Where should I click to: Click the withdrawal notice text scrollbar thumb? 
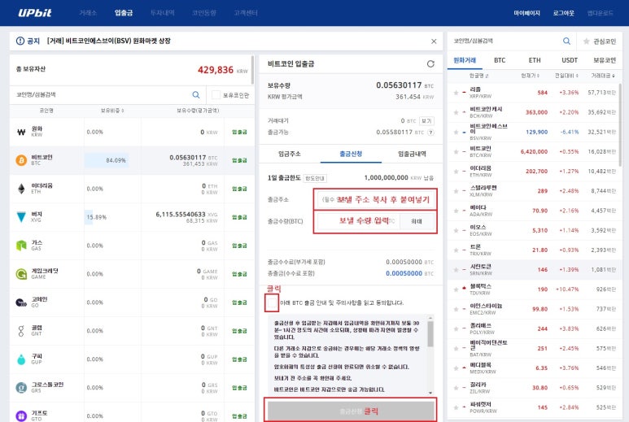[x=430, y=334]
